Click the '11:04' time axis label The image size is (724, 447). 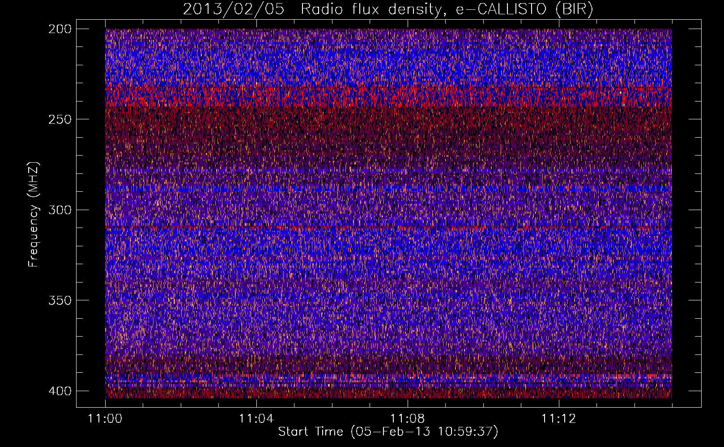point(256,419)
